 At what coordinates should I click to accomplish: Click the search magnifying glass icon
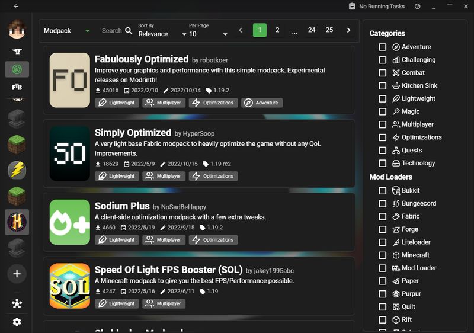click(x=129, y=31)
